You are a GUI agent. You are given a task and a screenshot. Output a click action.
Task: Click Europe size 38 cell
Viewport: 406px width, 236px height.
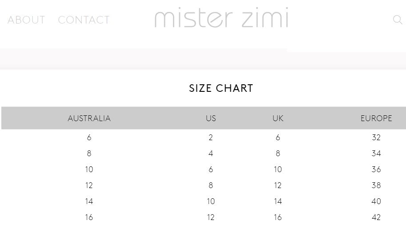pyautogui.click(x=376, y=185)
